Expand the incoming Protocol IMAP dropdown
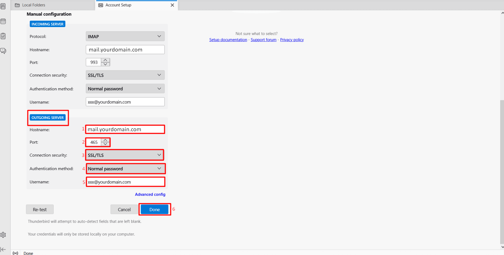Screen dimensions: 504x255 125,36
